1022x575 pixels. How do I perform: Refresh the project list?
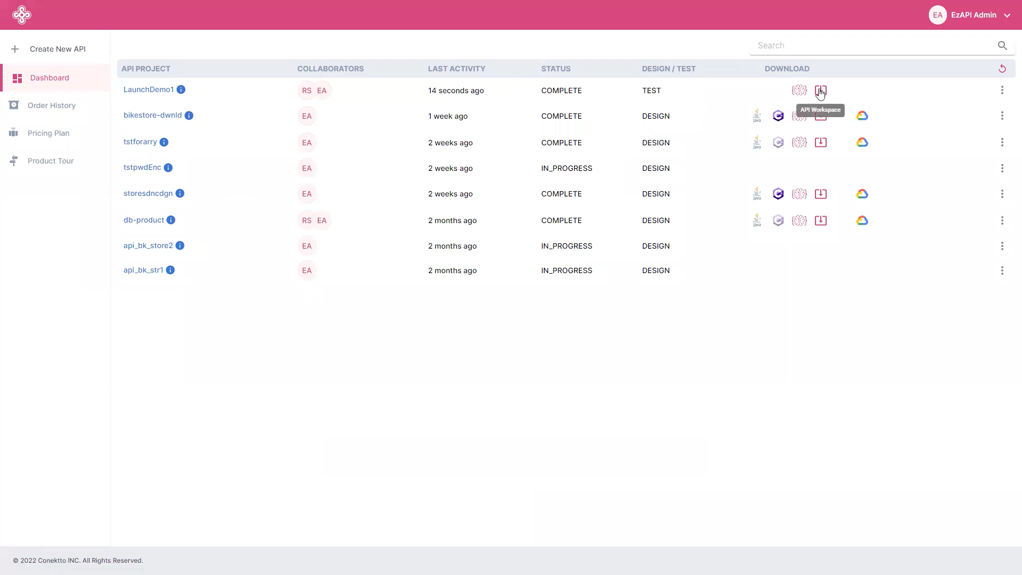tap(1002, 69)
